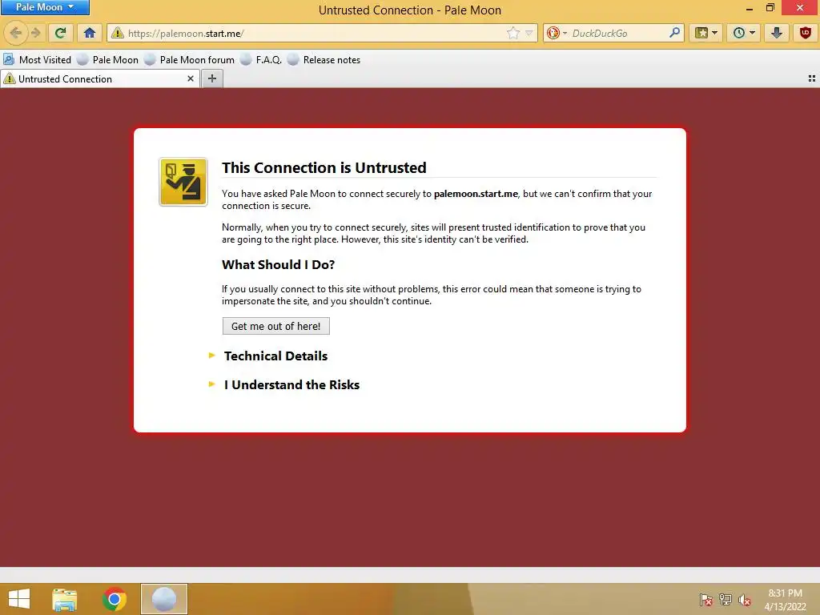Reload the current page
Screen dimensions: 820x615
point(61,33)
